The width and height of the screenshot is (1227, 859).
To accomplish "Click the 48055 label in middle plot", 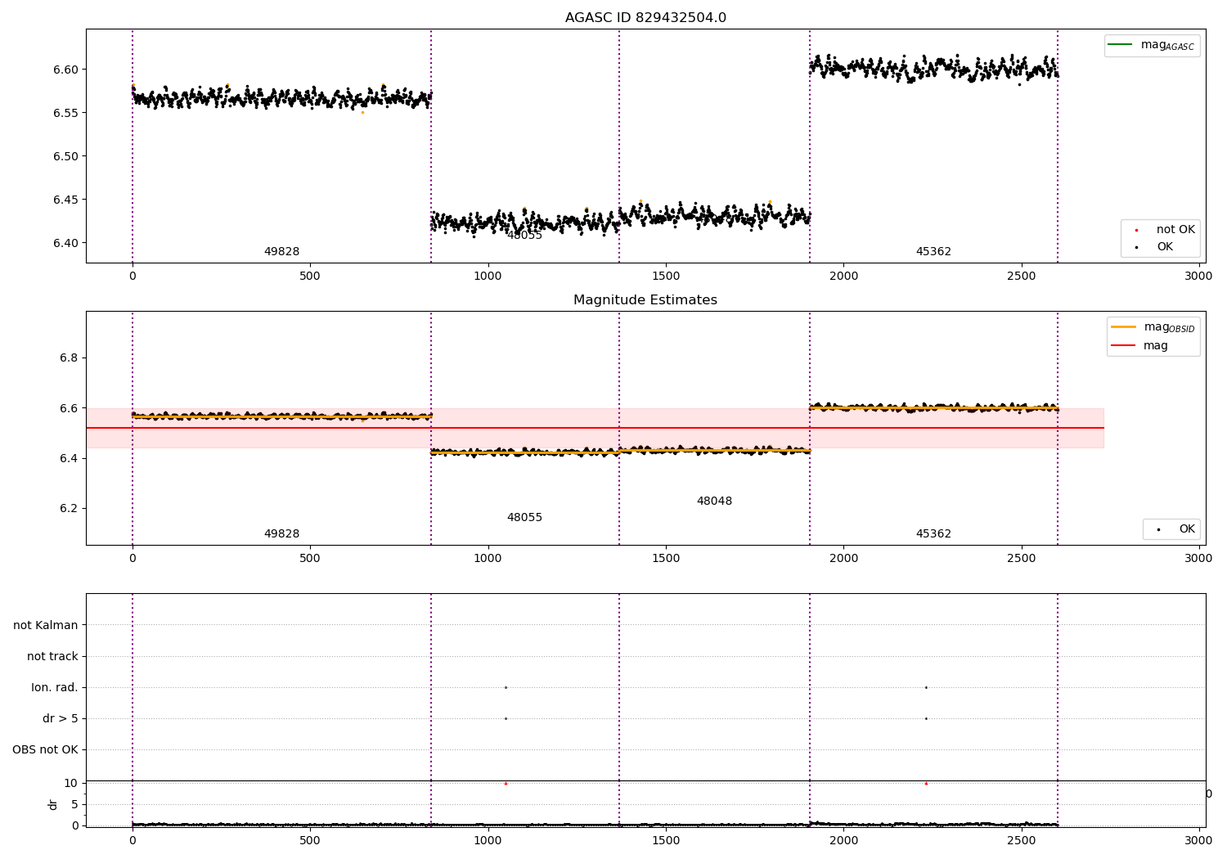I will [x=524, y=517].
